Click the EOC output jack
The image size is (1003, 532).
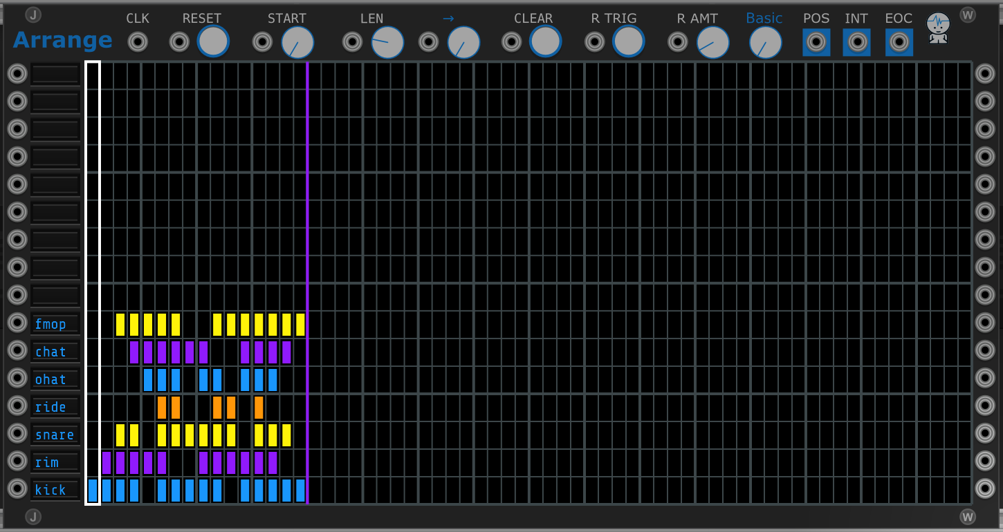[899, 42]
